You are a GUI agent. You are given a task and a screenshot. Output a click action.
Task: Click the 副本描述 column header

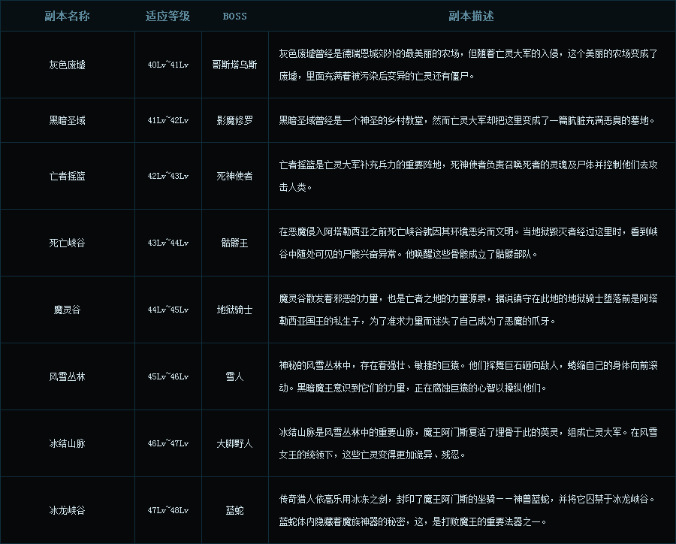click(471, 17)
